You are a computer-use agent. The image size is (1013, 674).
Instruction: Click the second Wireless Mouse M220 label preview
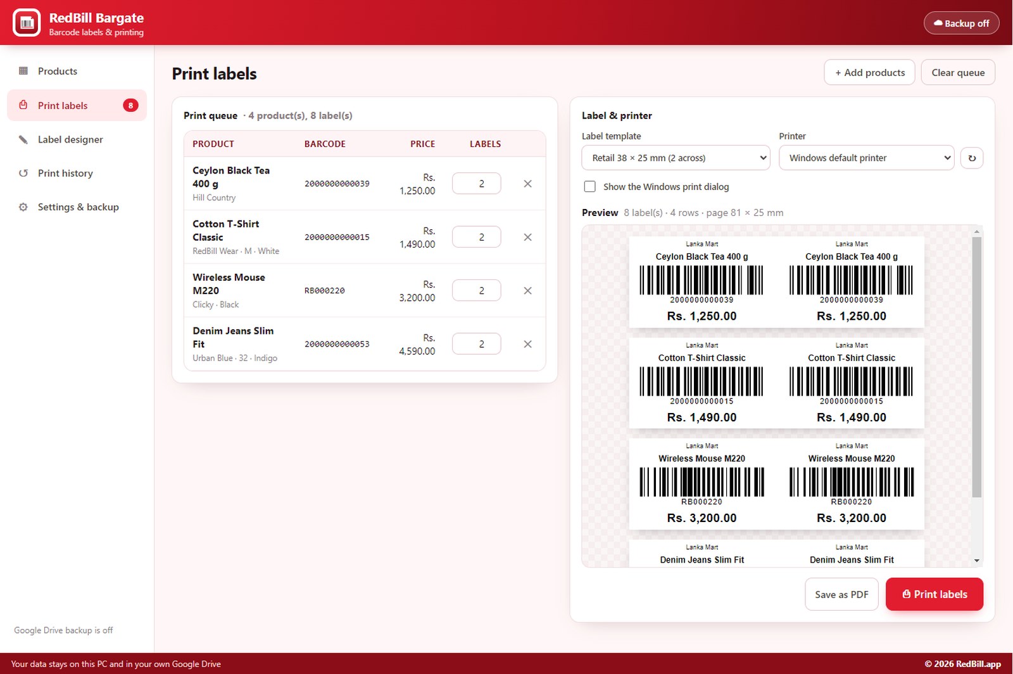tap(852, 484)
